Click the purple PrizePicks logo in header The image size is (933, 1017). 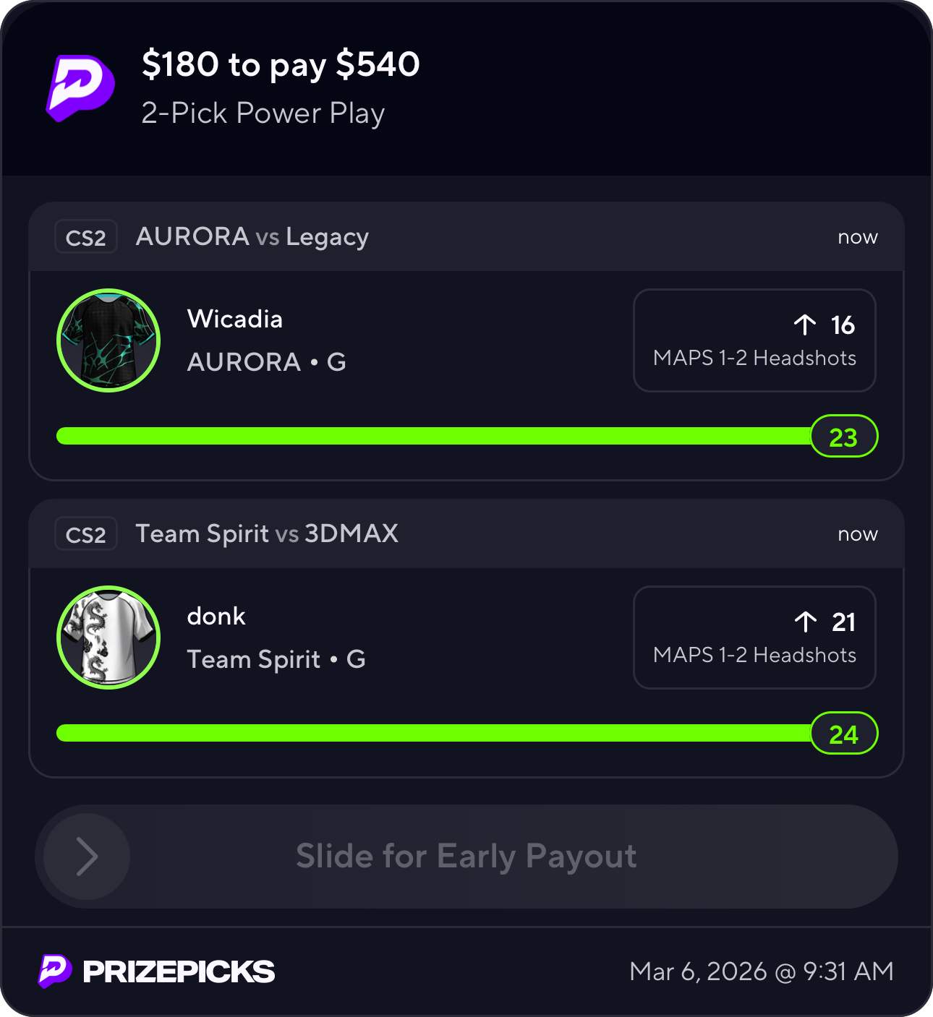pyautogui.click(x=80, y=87)
